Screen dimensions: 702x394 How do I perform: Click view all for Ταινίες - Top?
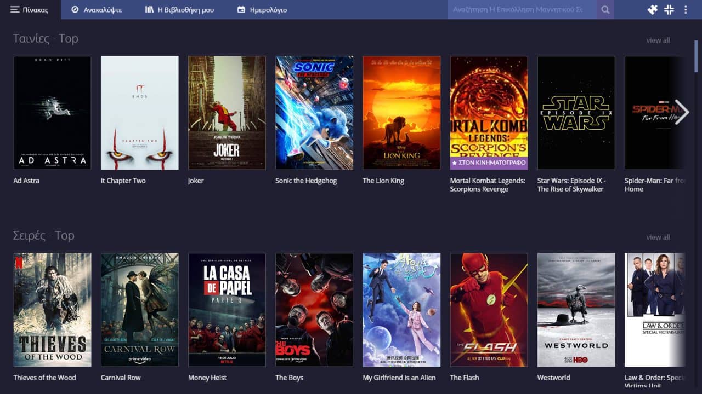[x=658, y=40]
